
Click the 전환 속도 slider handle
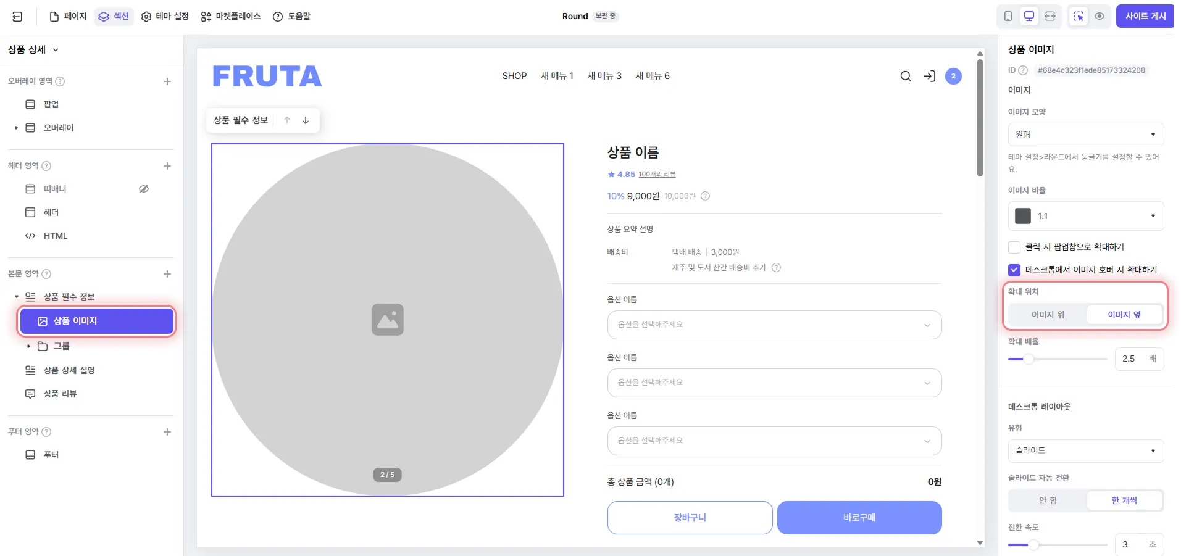click(x=1033, y=545)
